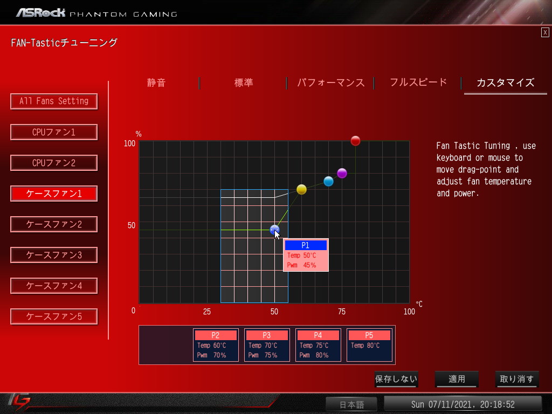Select the yellow P2 curve point
Screen dimensions: 552x414
point(301,189)
